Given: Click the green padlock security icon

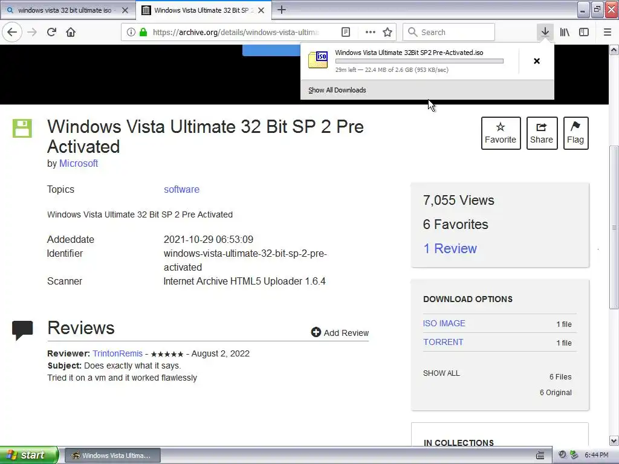Looking at the screenshot, I should tap(143, 32).
